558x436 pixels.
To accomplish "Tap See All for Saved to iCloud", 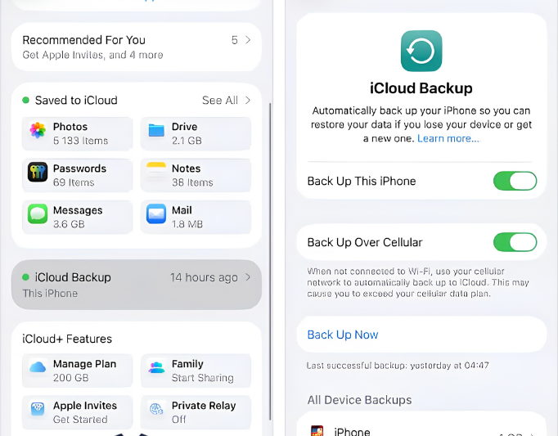I will [x=220, y=101].
